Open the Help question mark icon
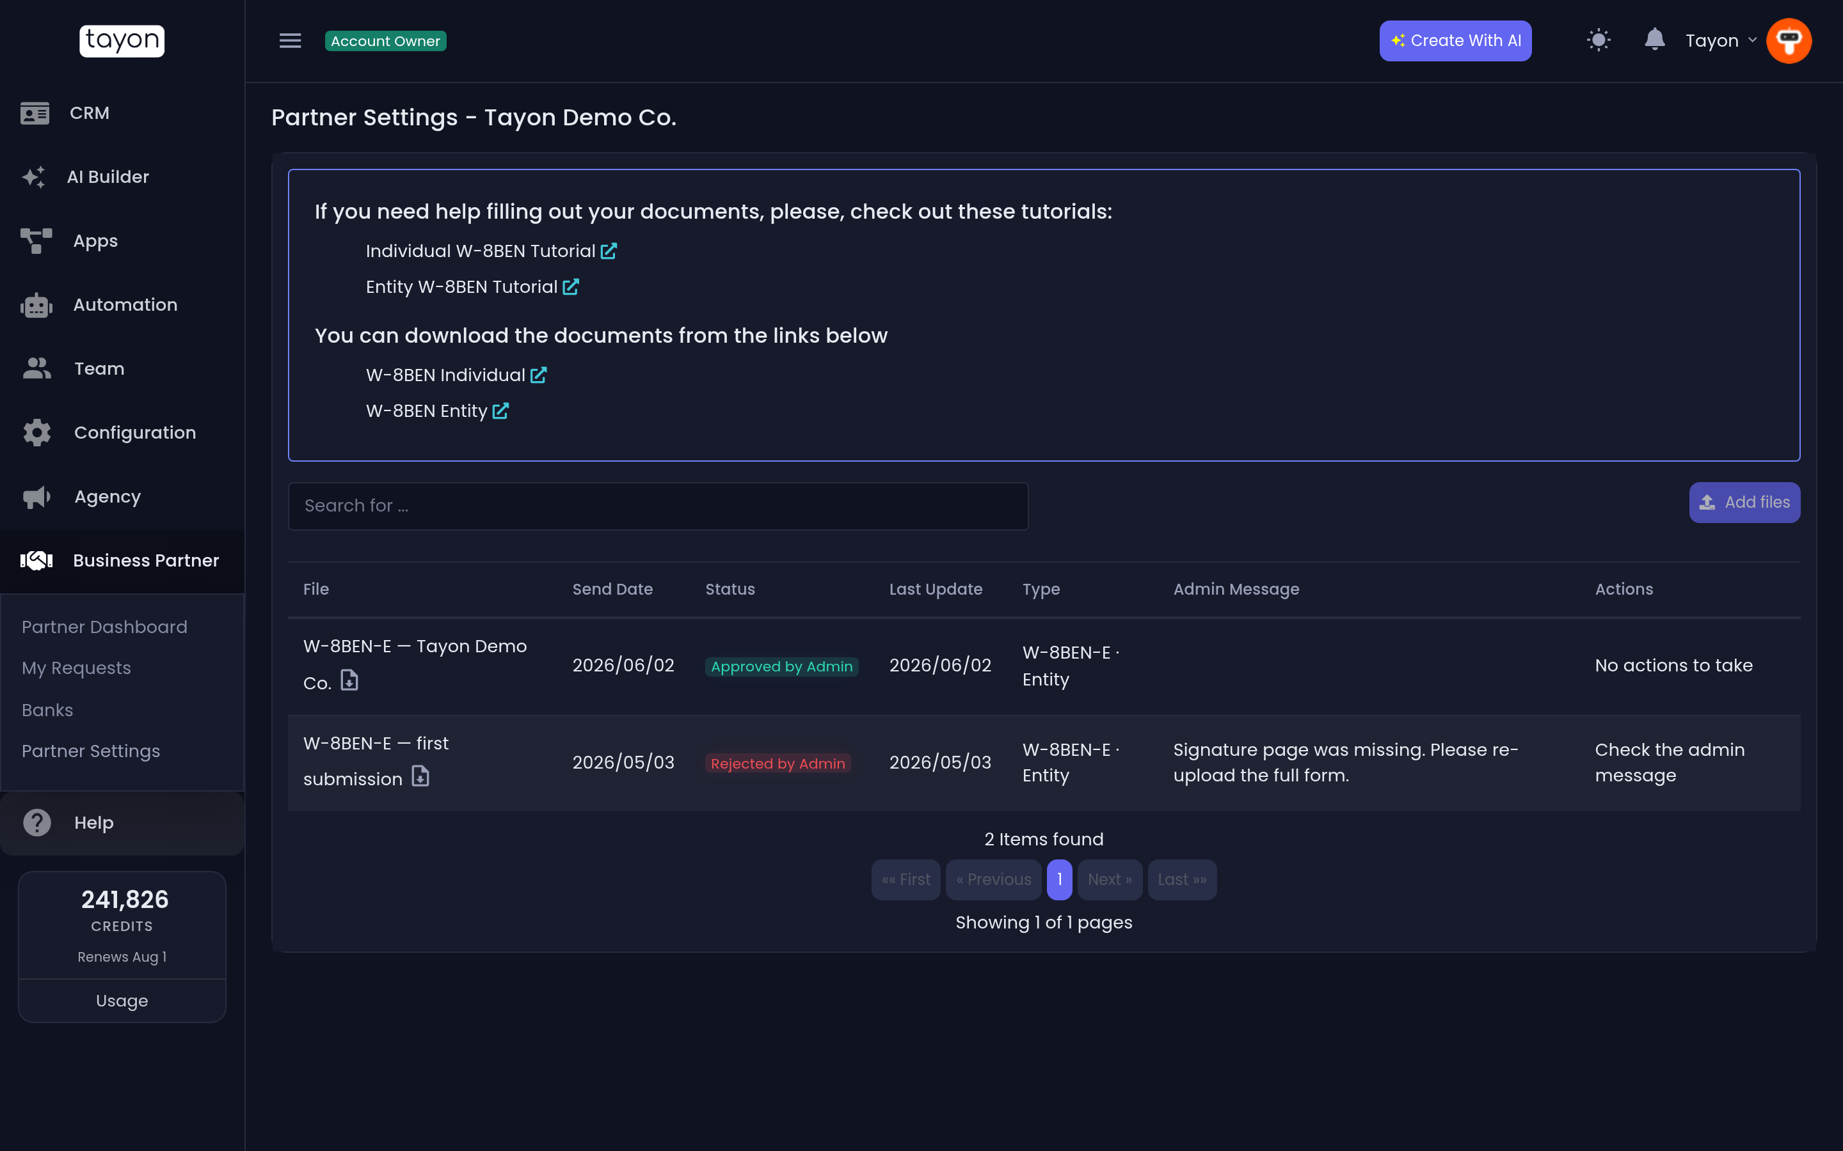 point(36,823)
